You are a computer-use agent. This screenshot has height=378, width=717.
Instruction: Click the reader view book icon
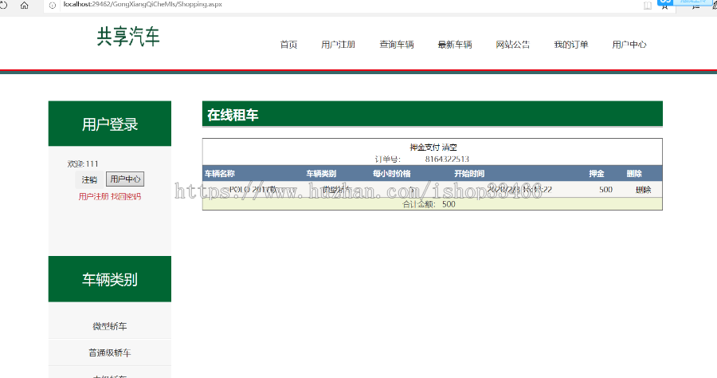click(x=648, y=6)
